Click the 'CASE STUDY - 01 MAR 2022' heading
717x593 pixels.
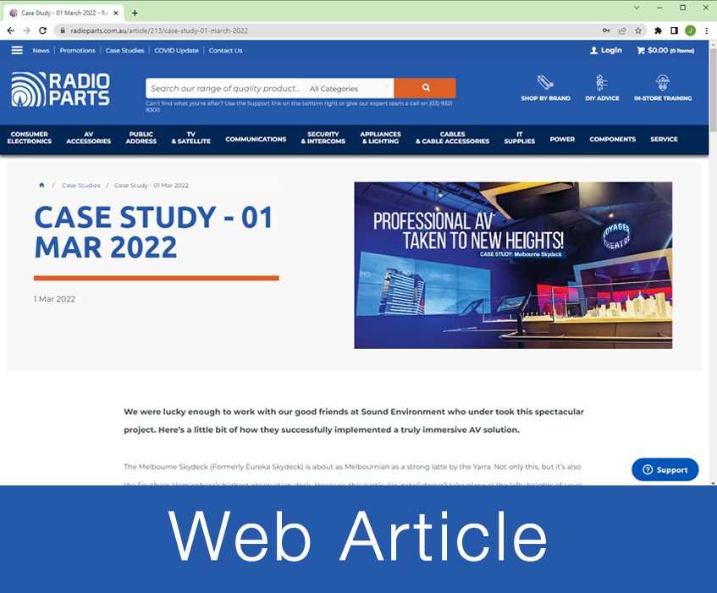(154, 232)
